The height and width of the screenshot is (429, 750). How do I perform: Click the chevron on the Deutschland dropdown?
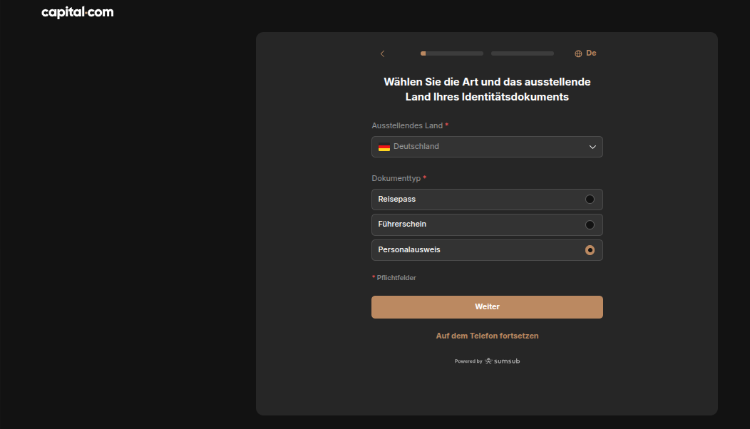[592, 146]
